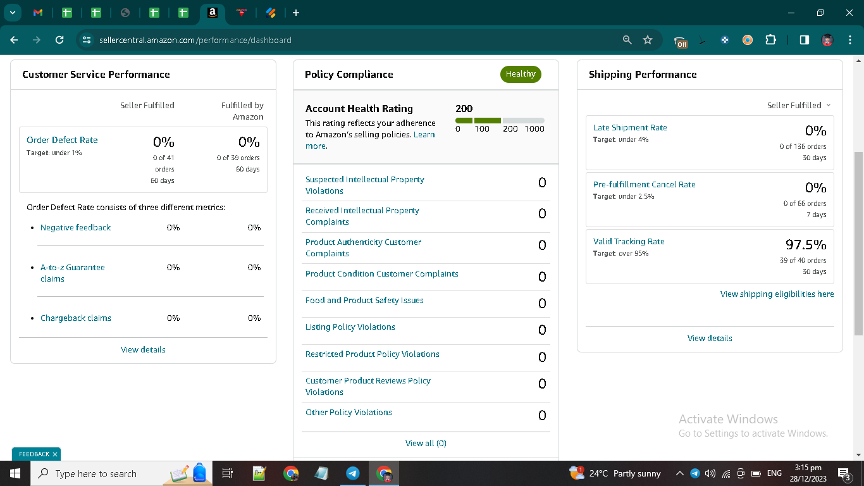
Task: Open Suspected Intellectual Property Violations
Action: click(x=365, y=185)
